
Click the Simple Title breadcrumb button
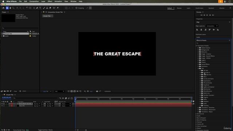click(x=48, y=16)
